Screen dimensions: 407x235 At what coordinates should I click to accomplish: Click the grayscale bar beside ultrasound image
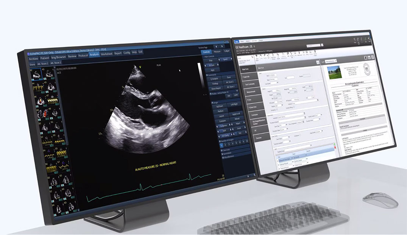tap(199, 72)
